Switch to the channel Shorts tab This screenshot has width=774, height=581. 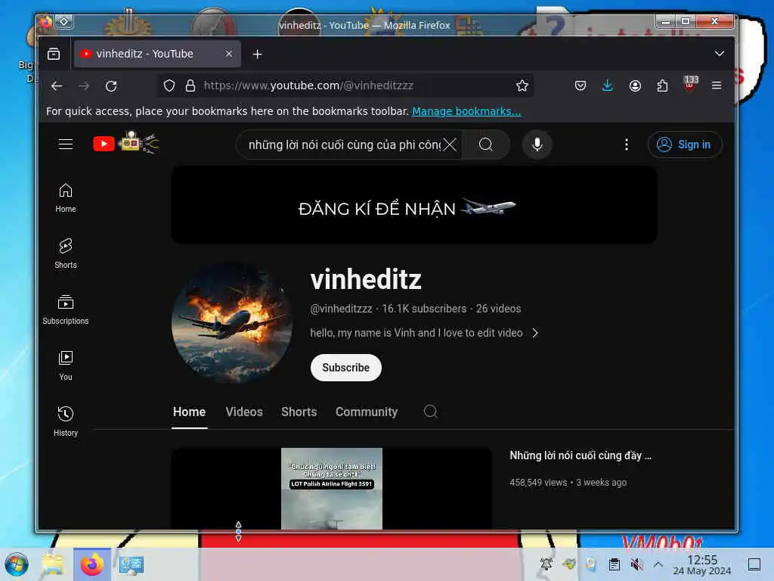pos(299,412)
